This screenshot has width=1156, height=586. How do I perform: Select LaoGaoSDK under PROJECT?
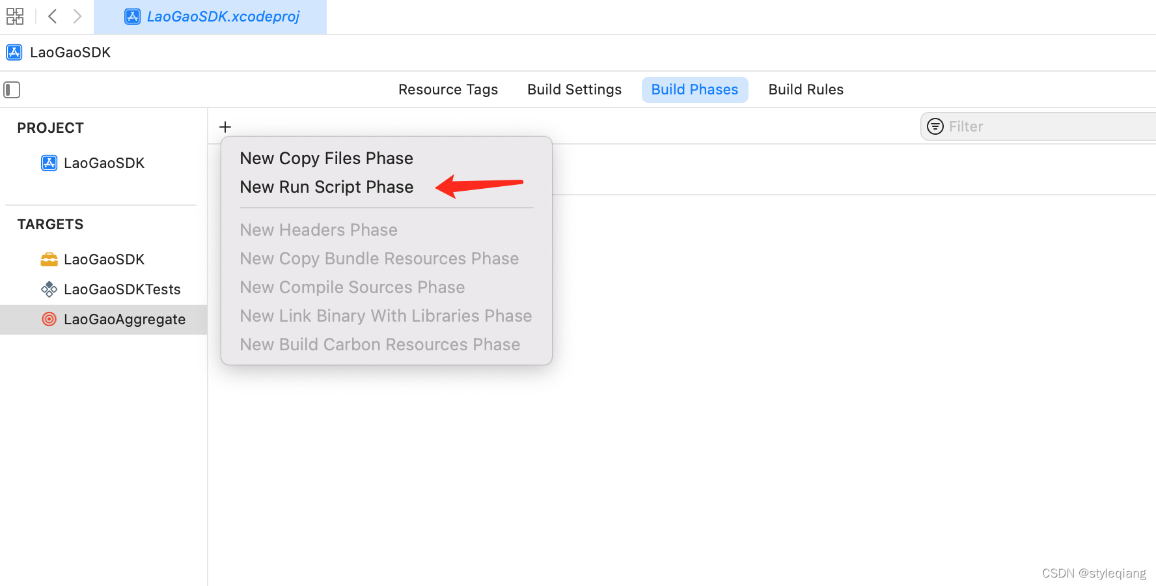pos(103,163)
